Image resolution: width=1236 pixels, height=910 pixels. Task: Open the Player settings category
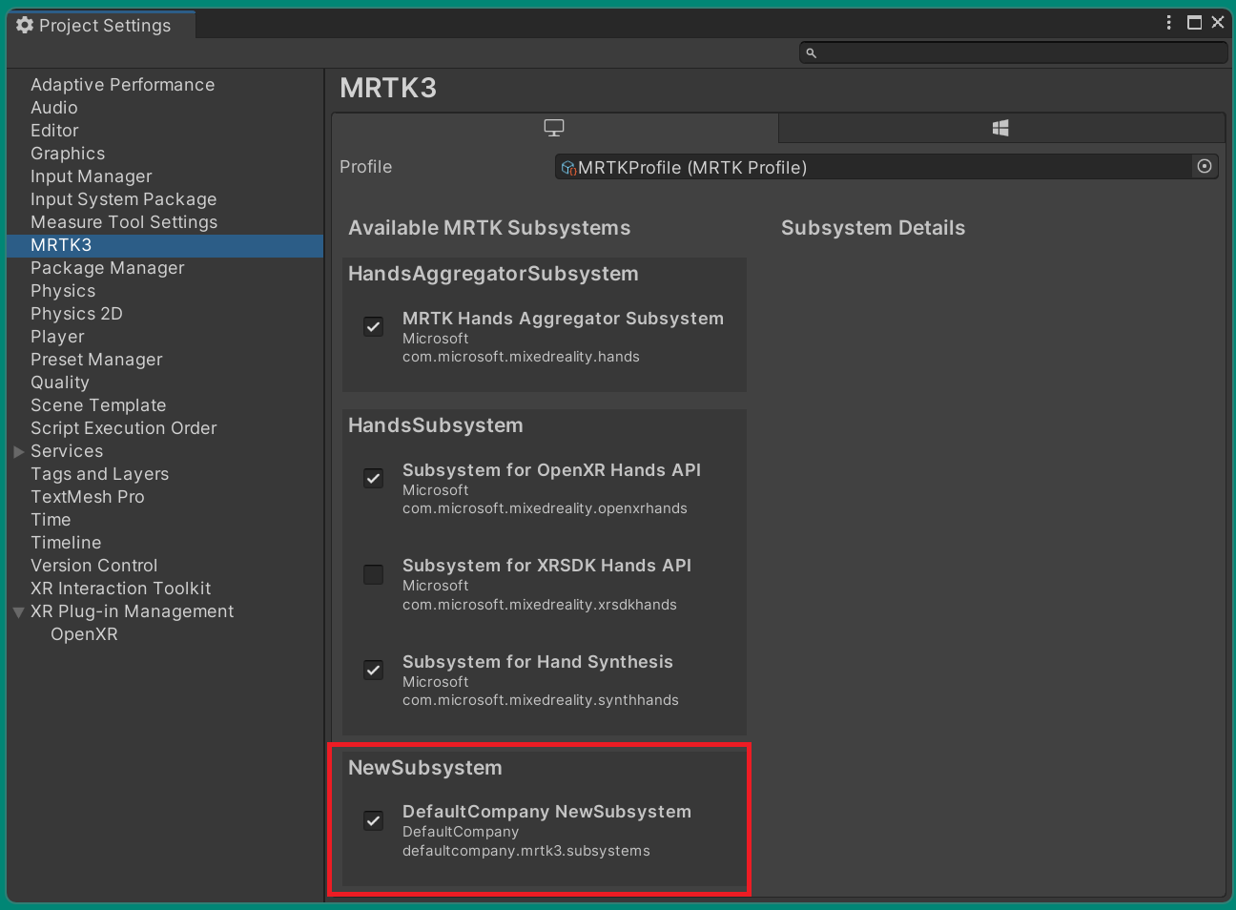[57, 337]
